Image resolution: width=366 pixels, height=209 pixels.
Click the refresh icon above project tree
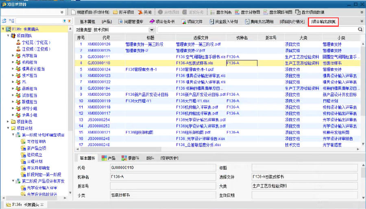(x=4, y=20)
